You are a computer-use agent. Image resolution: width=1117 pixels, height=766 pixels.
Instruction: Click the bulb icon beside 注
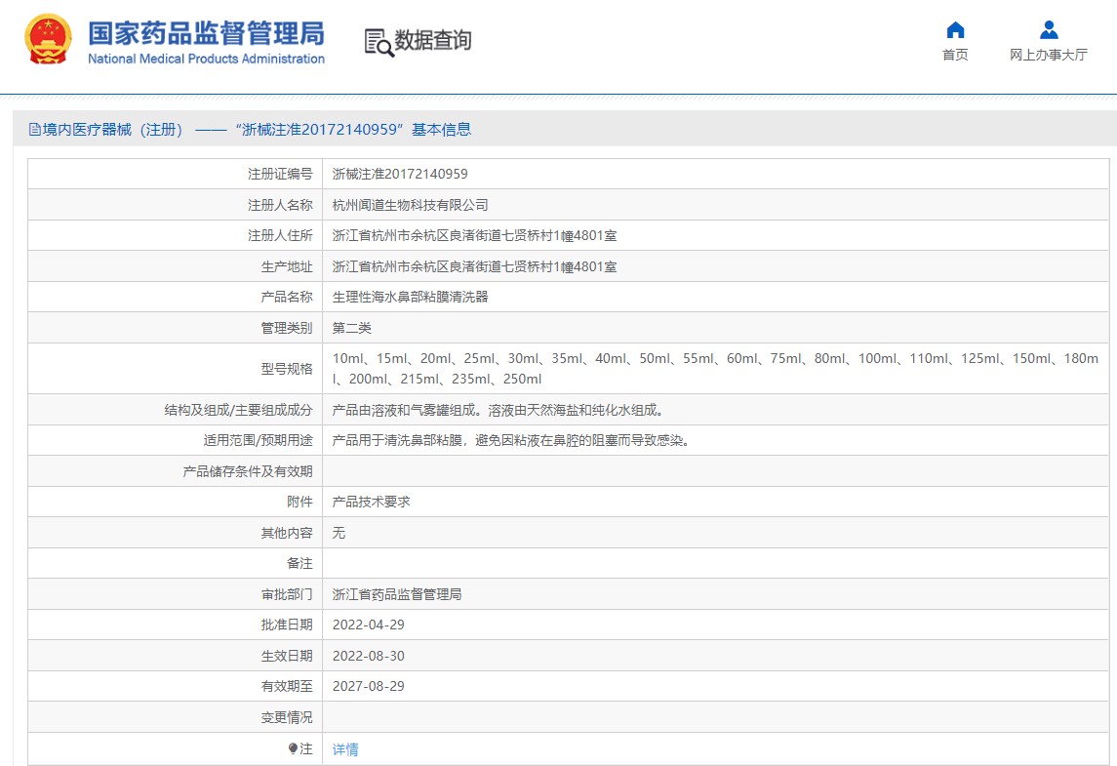tap(293, 748)
